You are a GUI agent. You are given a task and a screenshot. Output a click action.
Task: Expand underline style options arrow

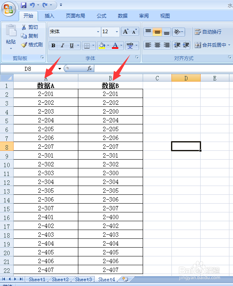click(x=78, y=46)
